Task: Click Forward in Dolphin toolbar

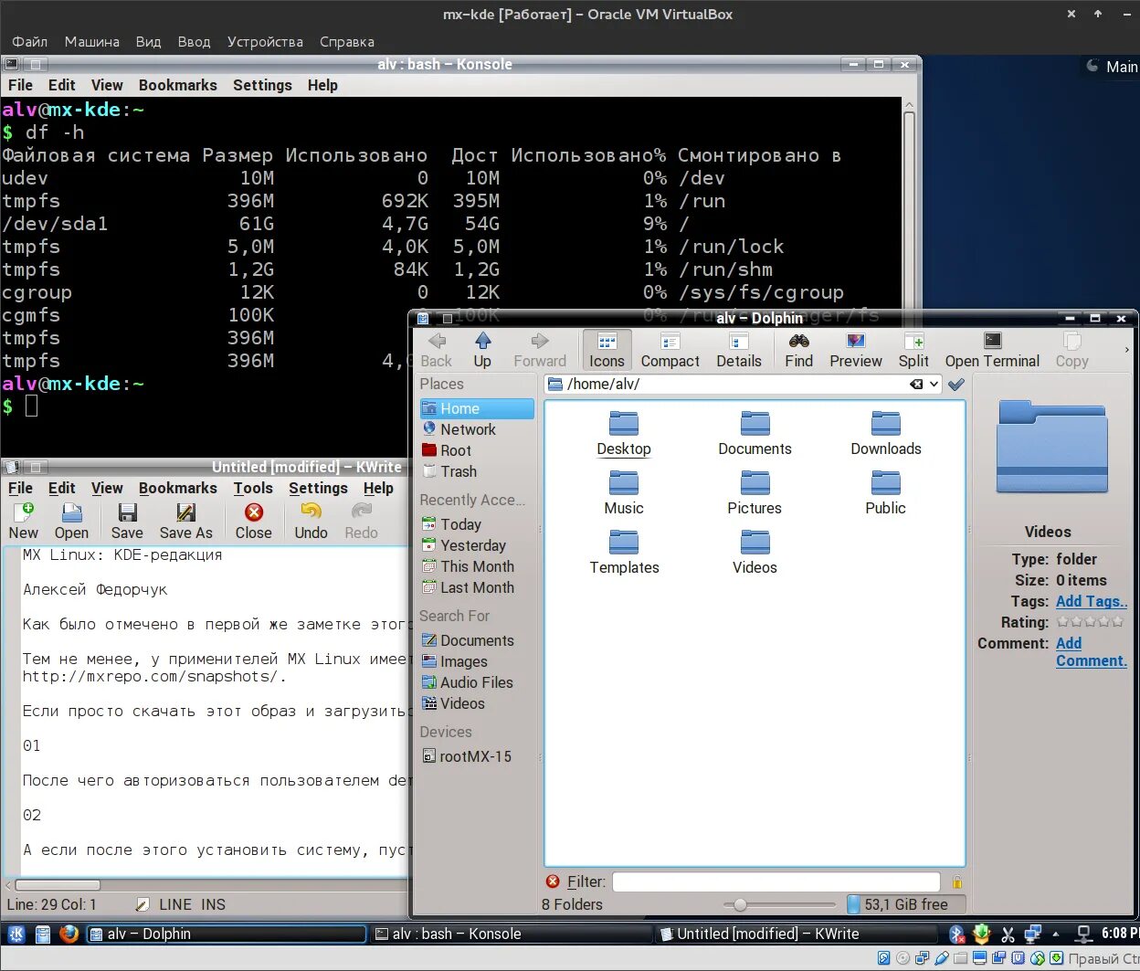Action: [x=540, y=350]
